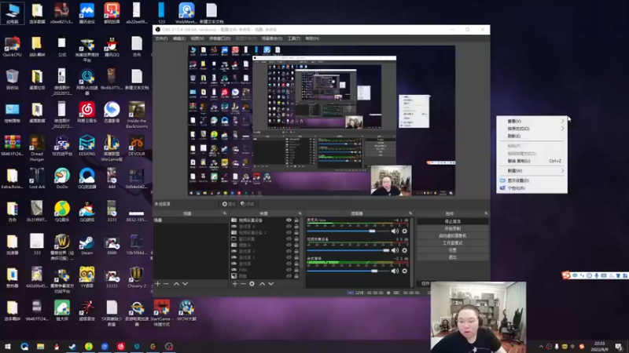Open File Explorer from the taskbar
The width and height of the screenshot is (629, 353).
(41, 346)
